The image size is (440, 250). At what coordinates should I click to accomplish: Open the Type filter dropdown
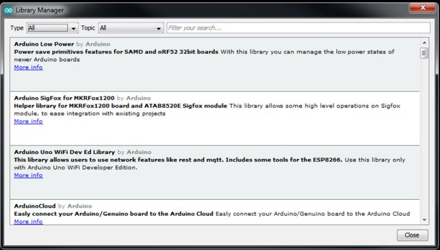[53, 28]
